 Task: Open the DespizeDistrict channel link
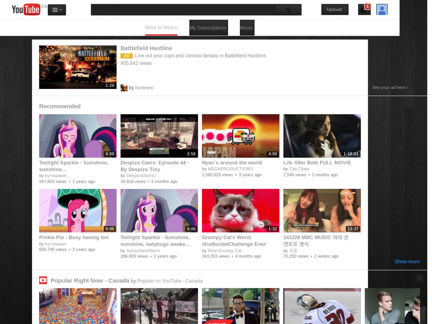click(141, 175)
